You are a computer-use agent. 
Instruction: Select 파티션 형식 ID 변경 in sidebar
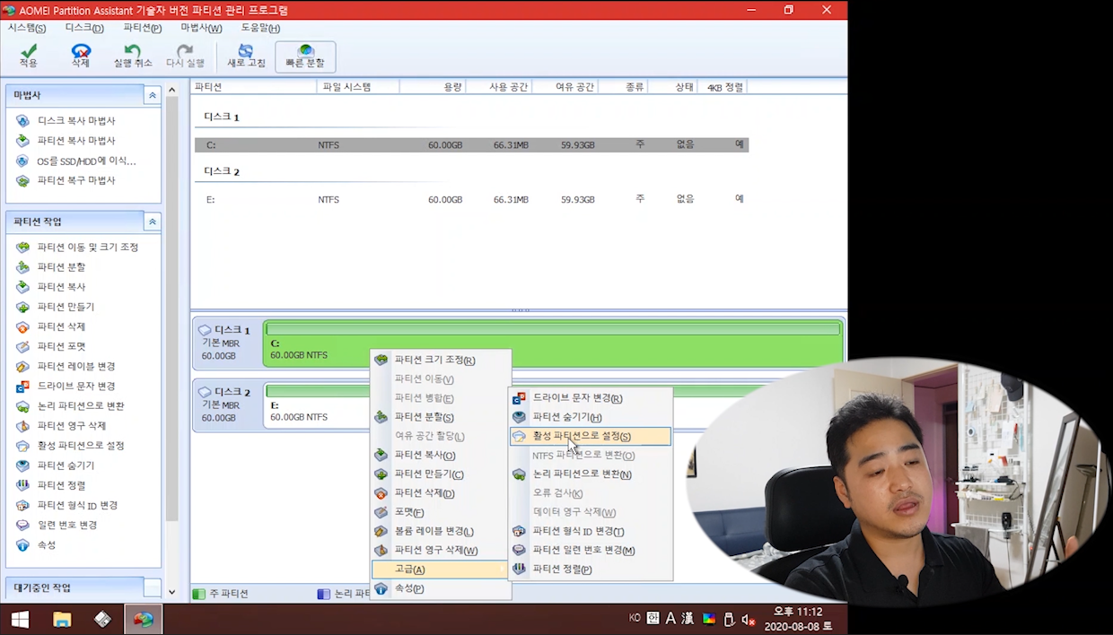[x=67, y=505]
